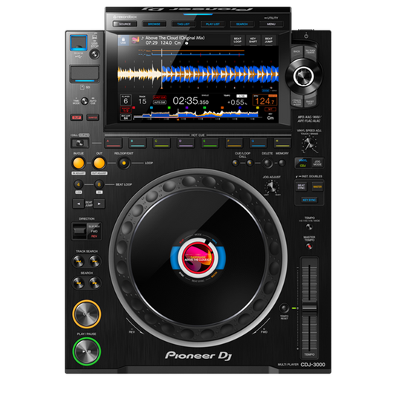The image size is (396, 396).
Task: Tap BEAT JUMP on the touchscreen
Action: tap(268, 40)
